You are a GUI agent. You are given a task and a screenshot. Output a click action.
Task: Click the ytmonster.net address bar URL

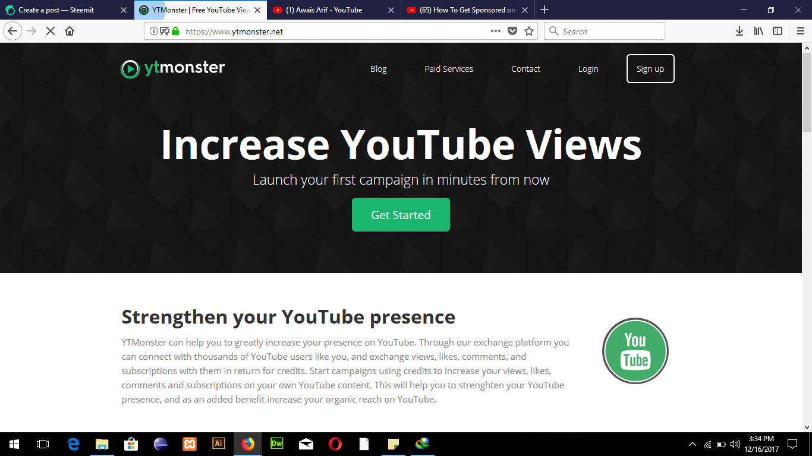234,31
